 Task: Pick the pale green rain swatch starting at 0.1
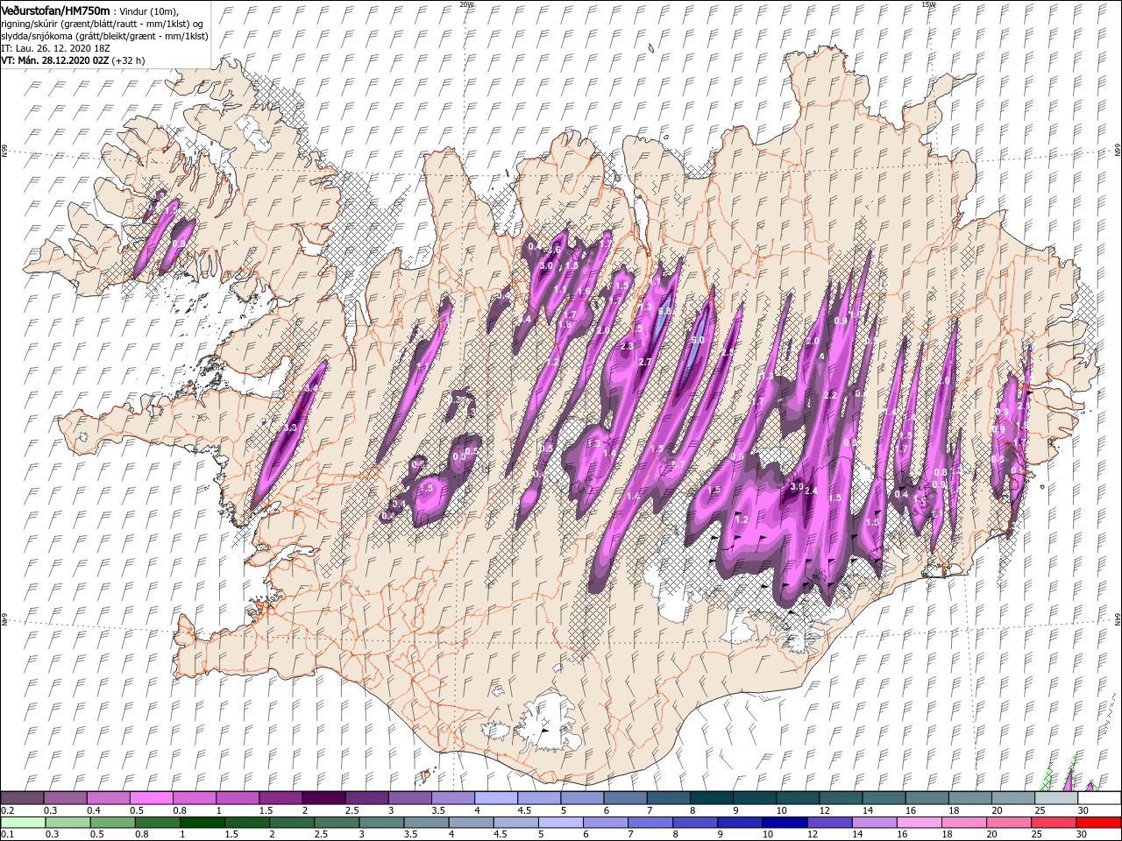(23, 823)
